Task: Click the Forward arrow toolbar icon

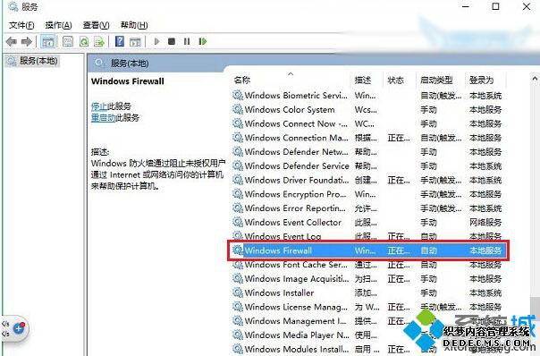Action: point(27,42)
